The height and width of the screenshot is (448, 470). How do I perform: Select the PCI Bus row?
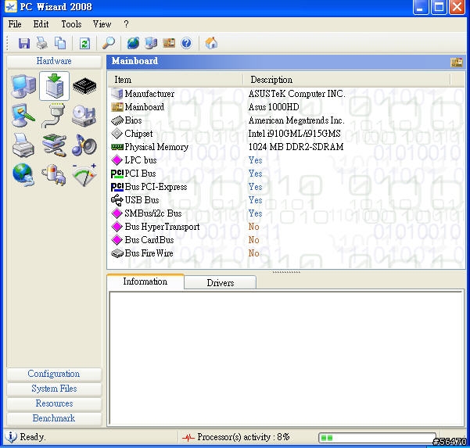(x=286, y=174)
